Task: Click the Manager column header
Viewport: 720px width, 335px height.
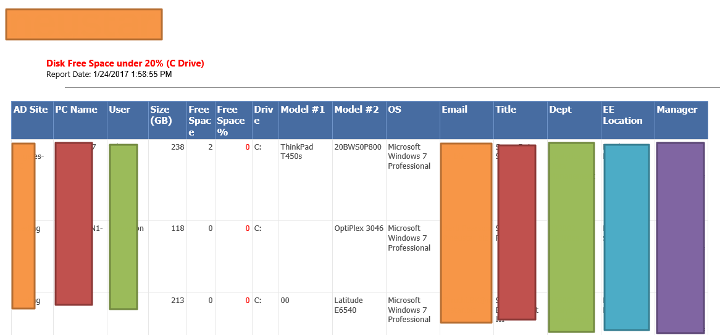Action: point(677,110)
